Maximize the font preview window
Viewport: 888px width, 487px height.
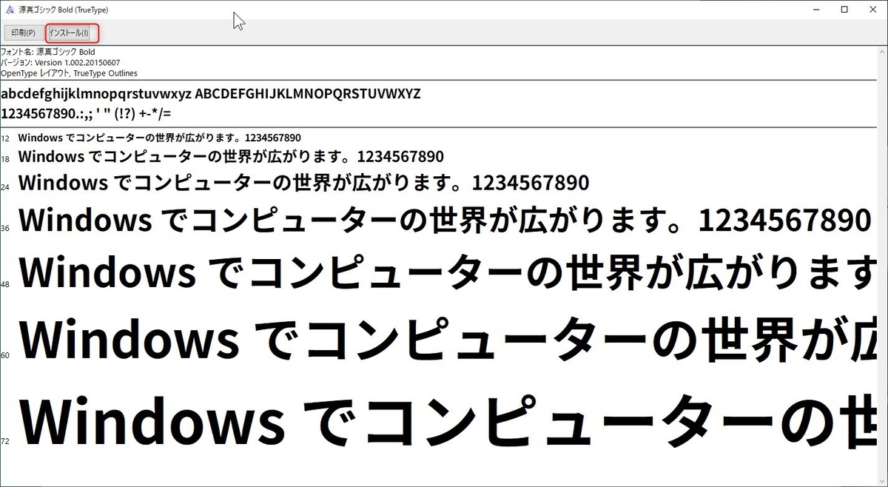[844, 10]
